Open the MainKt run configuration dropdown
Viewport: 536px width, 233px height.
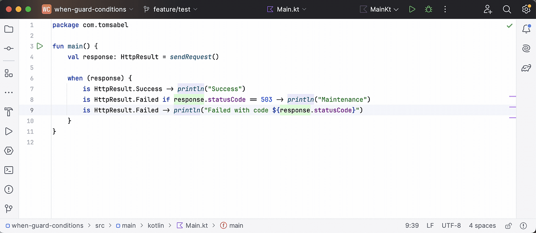(x=379, y=9)
